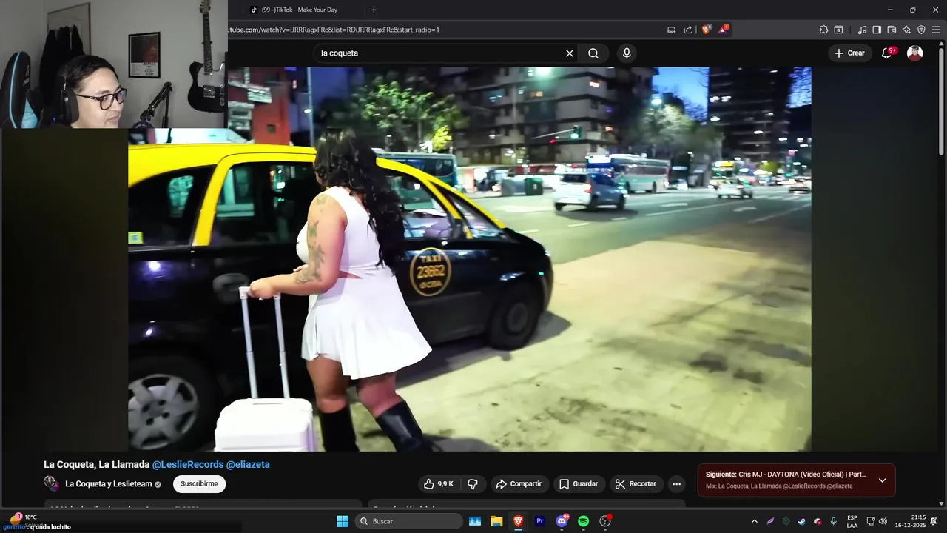Screen dimensions: 947x533
Task: Open the Brave Rewards triangle icon
Action: (724, 30)
